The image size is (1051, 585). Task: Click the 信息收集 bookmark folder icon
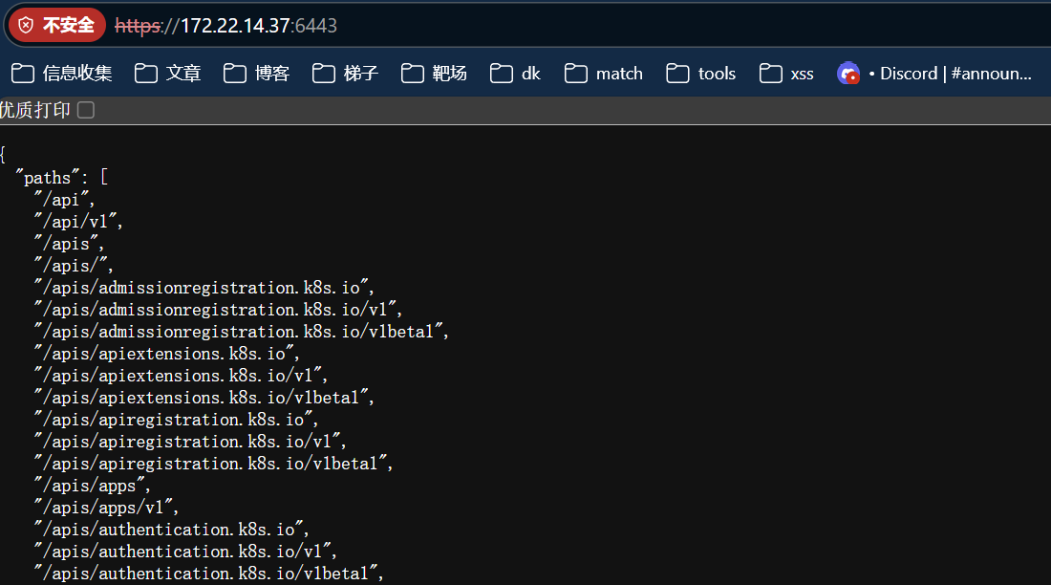point(23,74)
